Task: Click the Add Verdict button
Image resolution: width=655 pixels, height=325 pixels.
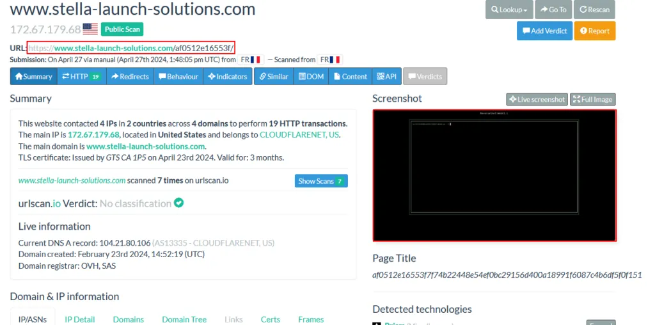Action: (544, 31)
